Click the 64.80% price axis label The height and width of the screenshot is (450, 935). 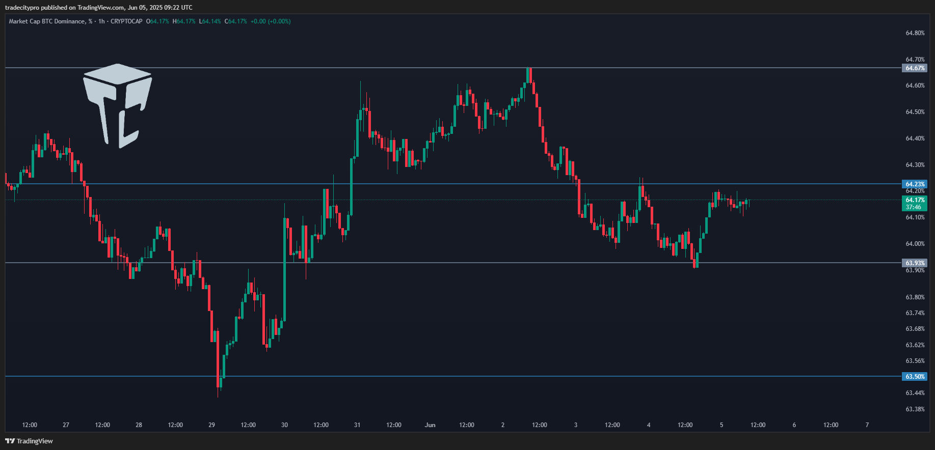[x=915, y=33]
